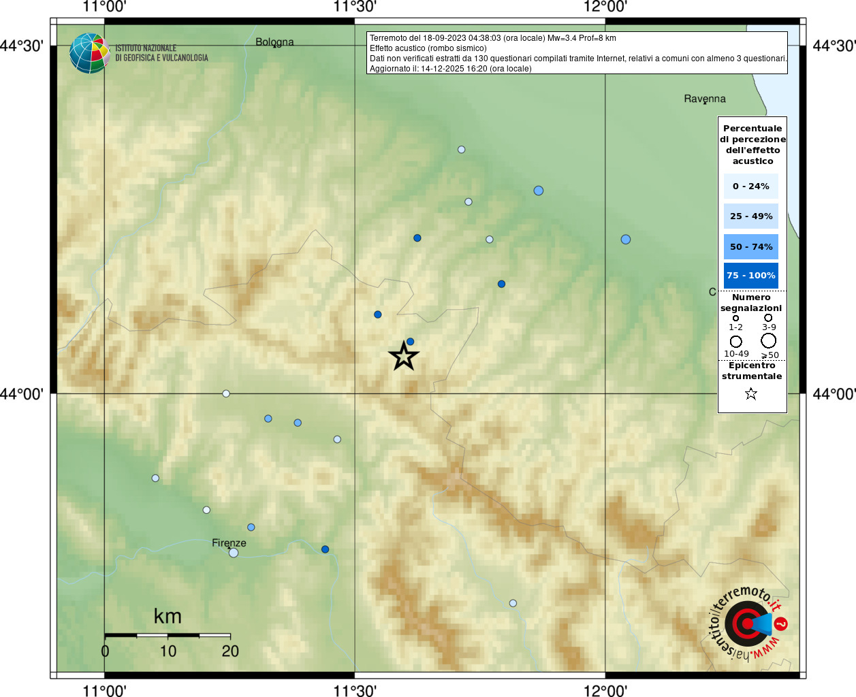Click the westernmost pale map marker
The height and width of the screenshot is (697, 856).
155,479
